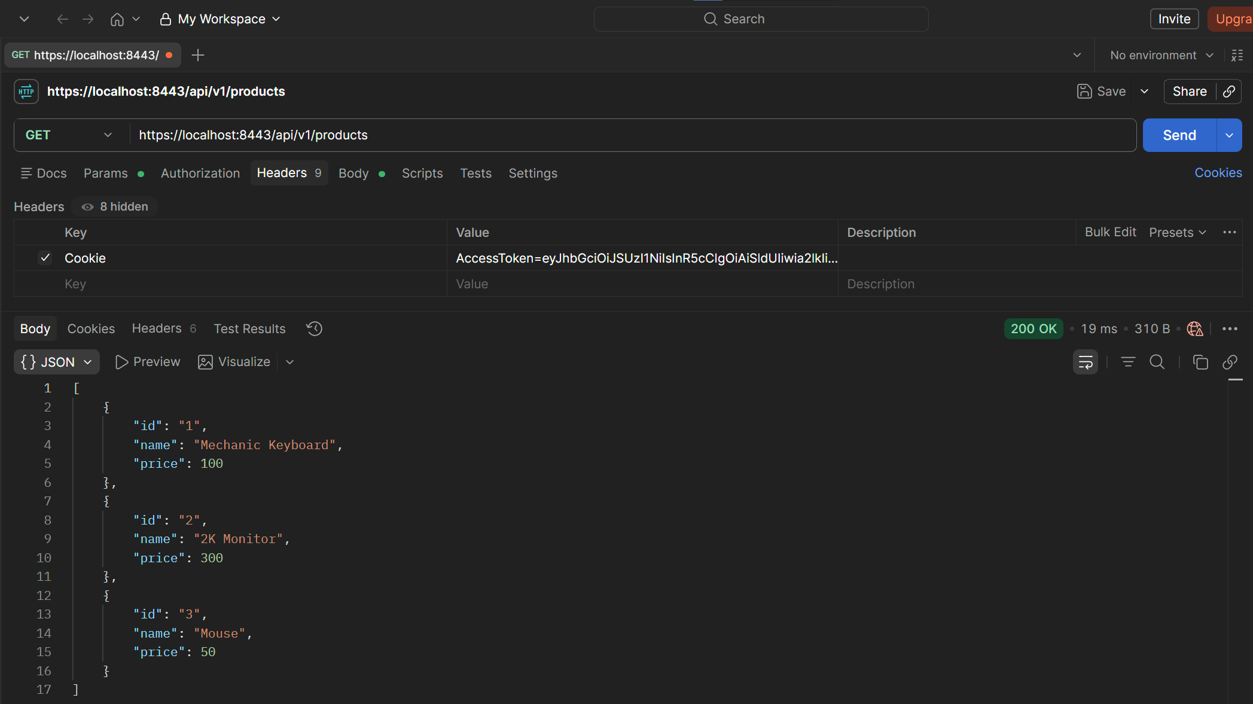Image resolution: width=1253 pixels, height=704 pixels.
Task: Open the Tests tab
Action: tap(475, 173)
